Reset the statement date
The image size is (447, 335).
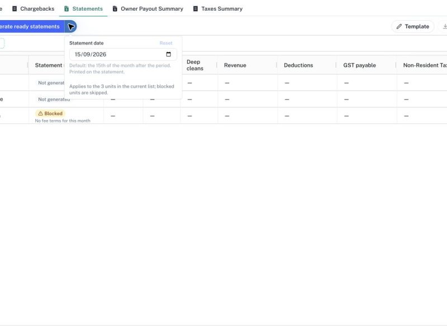[166, 43]
